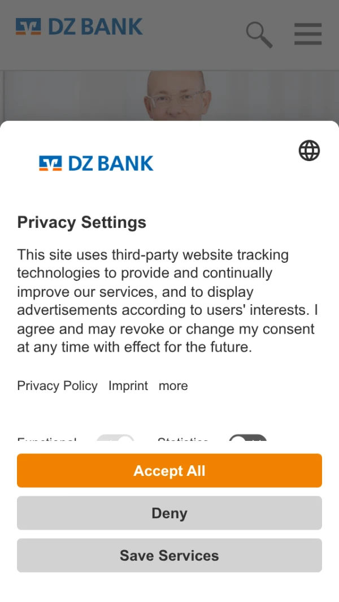
Task: Click the partially hidden Statistics category label
Action: 183,440
